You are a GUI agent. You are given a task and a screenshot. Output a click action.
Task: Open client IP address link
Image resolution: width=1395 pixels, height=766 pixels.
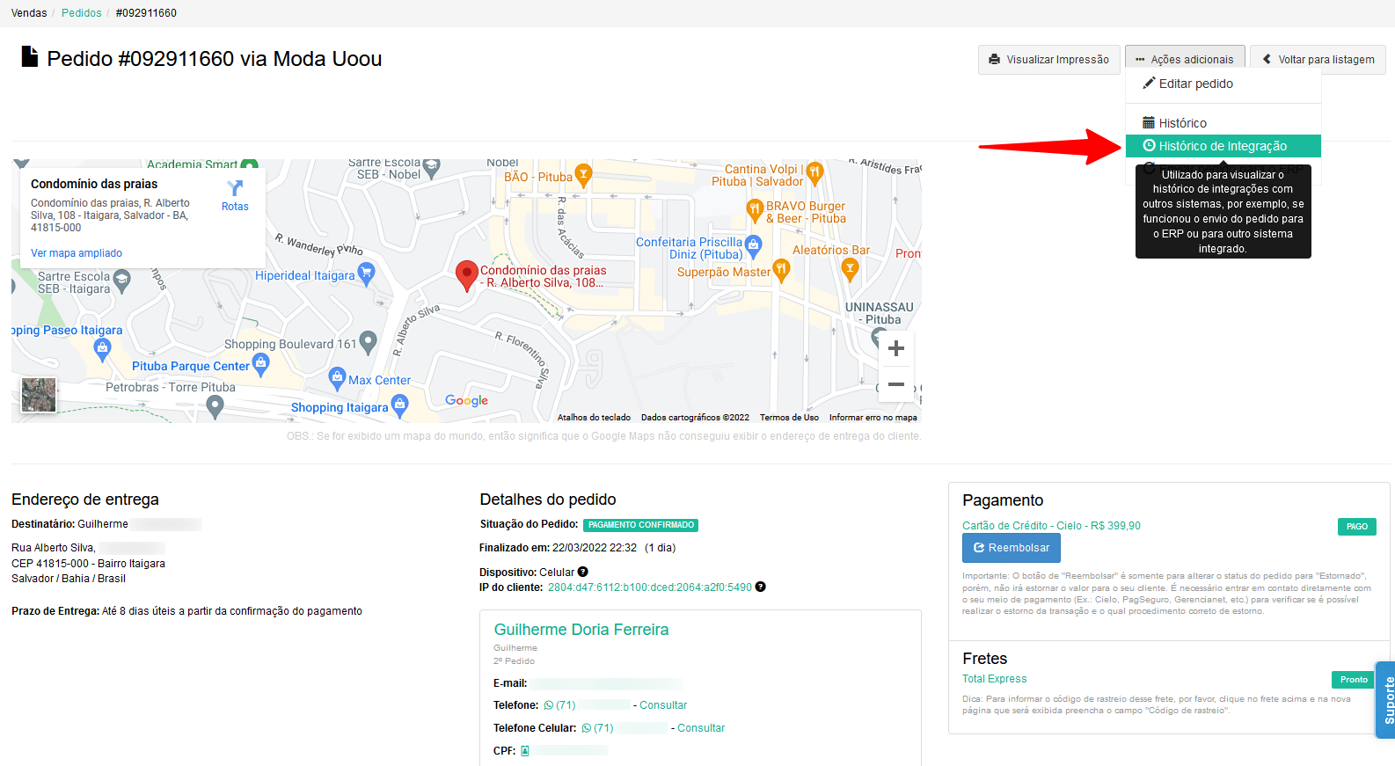(650, 587)
